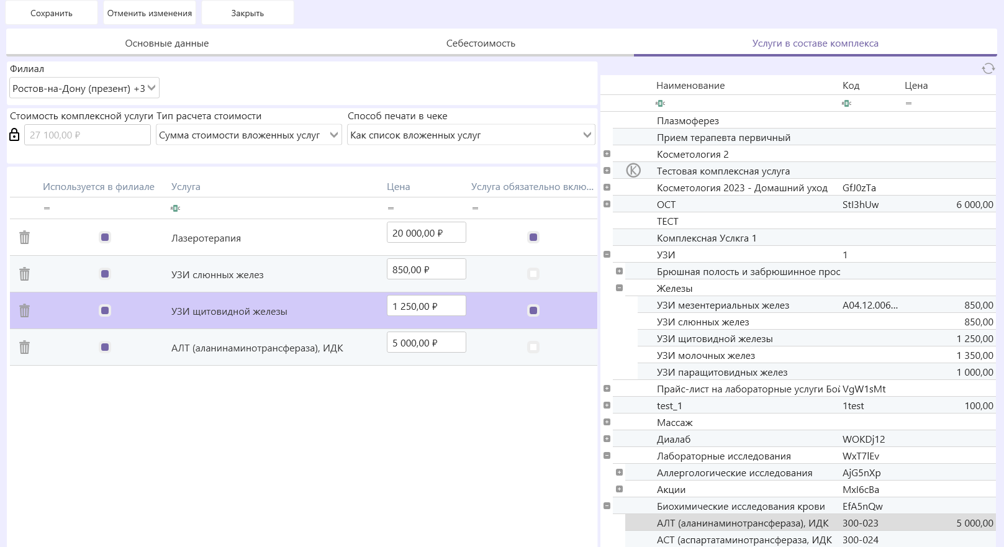This screenshot has width=1004, height=547.
Task: Expand Аллергологические исследования node
Action: [620, 472]
